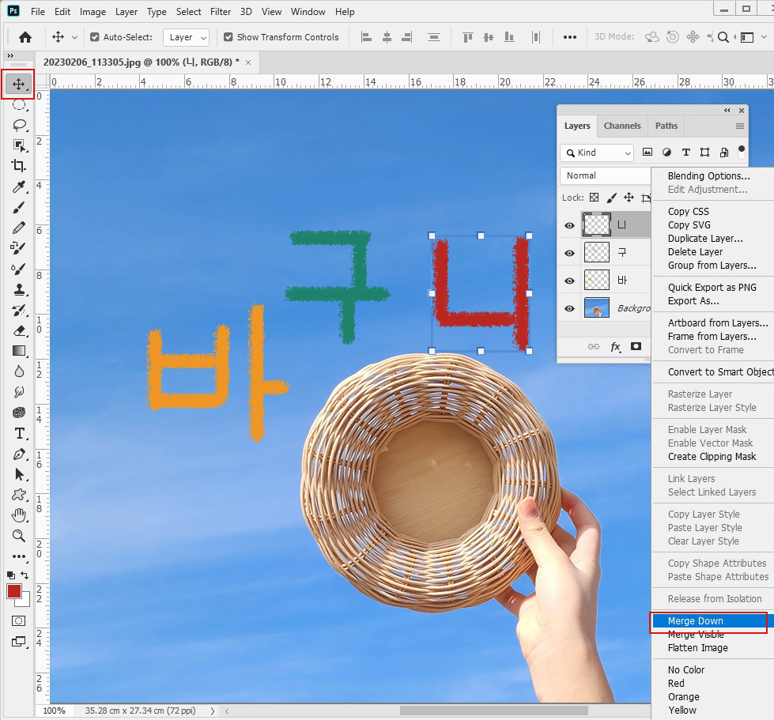Screen dimensions: 774x720
Task: Select the Move tool
Action: pyautogui.click(x=18, y=85)
